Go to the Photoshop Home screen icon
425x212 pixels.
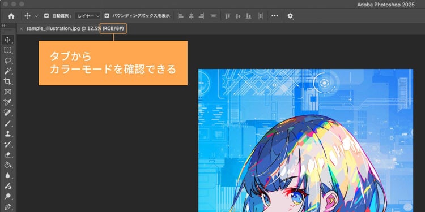11,16
